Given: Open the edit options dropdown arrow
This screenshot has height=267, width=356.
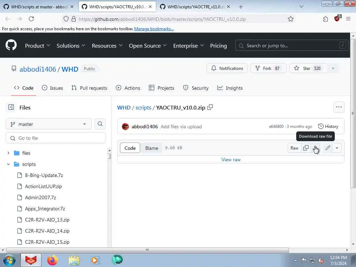Looking at the screenshot, I should tap(337, 148).
